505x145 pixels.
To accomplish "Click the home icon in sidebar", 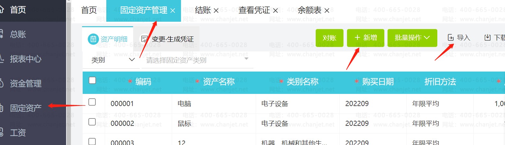I will coord(2,10).
